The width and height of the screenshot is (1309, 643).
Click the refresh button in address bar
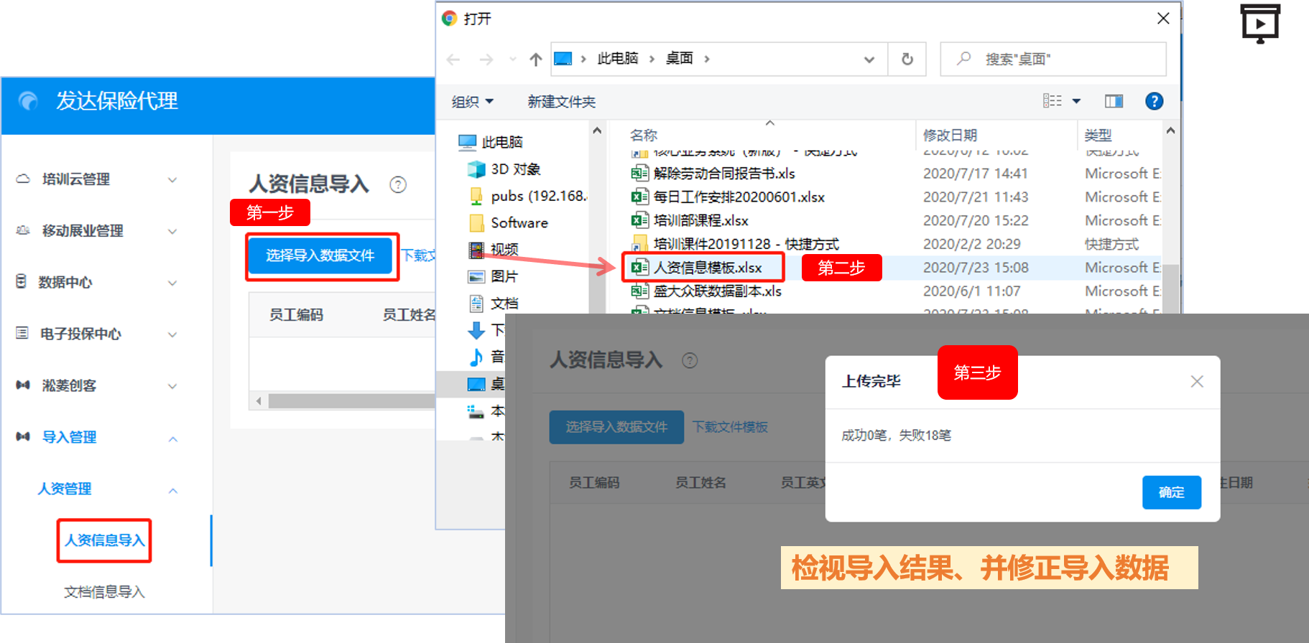(x=907, y=59)
